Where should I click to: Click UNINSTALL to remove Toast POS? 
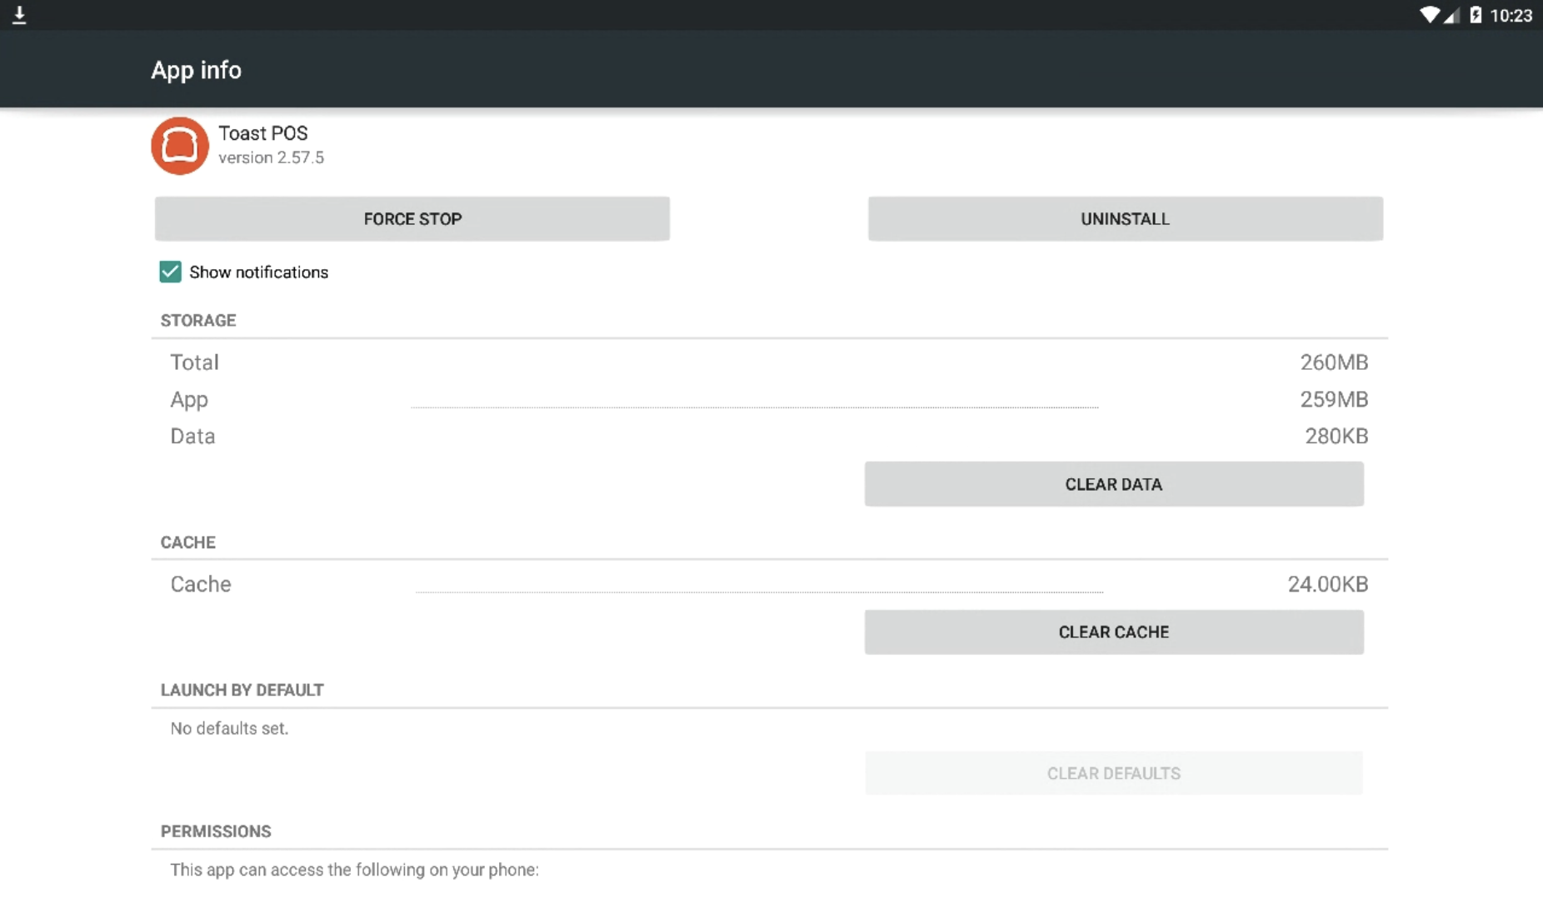1124,218
